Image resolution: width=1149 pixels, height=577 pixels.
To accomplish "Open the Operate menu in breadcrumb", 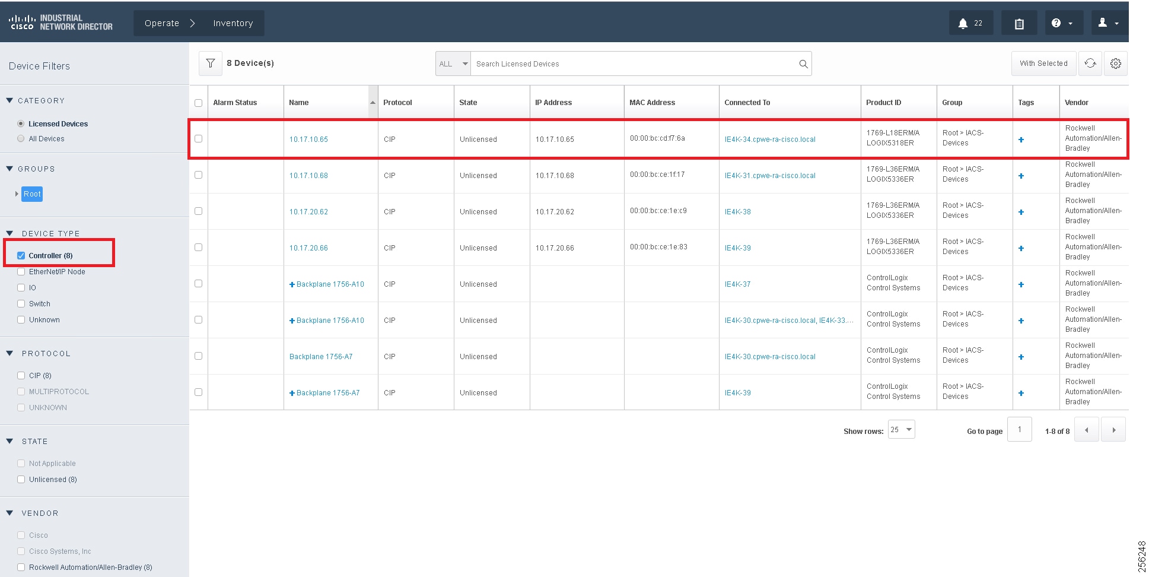I will 162,23.
